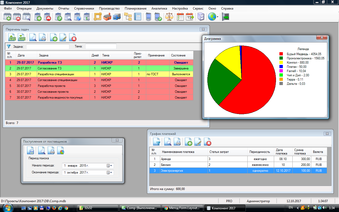Click the delivery truck toolbar icon
The width and height of the screenshot is (339, 212).
tap(117, 17)
